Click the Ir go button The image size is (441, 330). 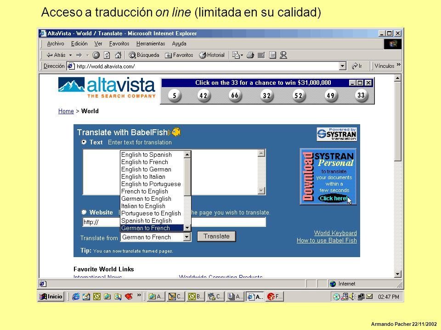point(357,66)
